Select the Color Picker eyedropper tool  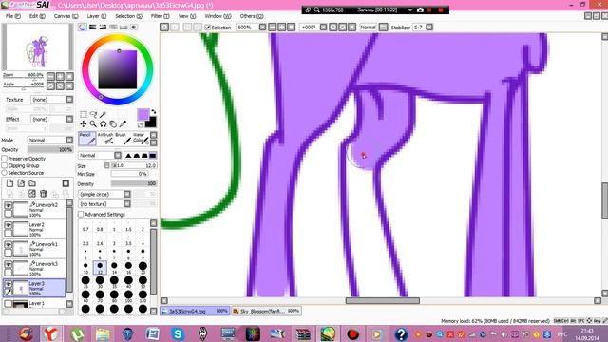(x=123, y=124)
